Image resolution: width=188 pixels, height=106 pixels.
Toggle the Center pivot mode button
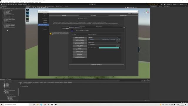20,4
